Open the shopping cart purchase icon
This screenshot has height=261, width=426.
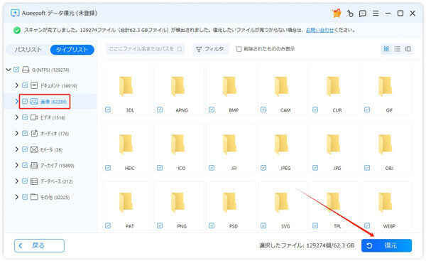click(x=337, y=13)
